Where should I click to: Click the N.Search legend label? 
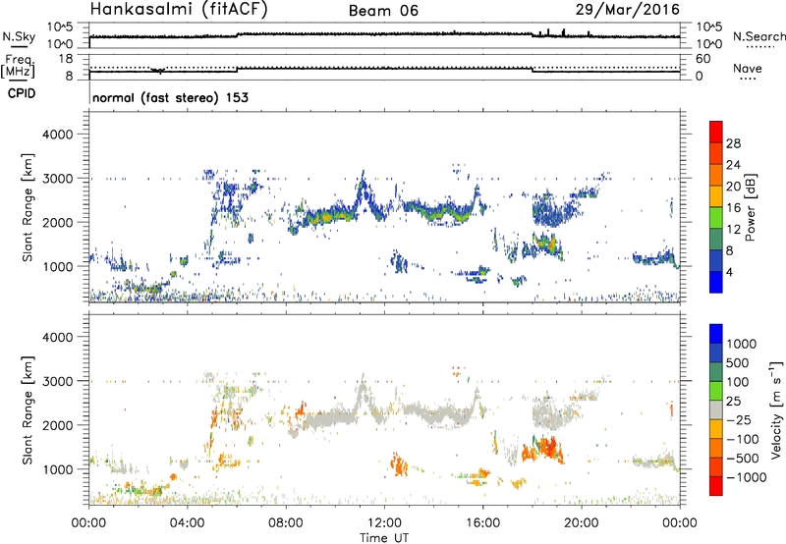point(758,36)
